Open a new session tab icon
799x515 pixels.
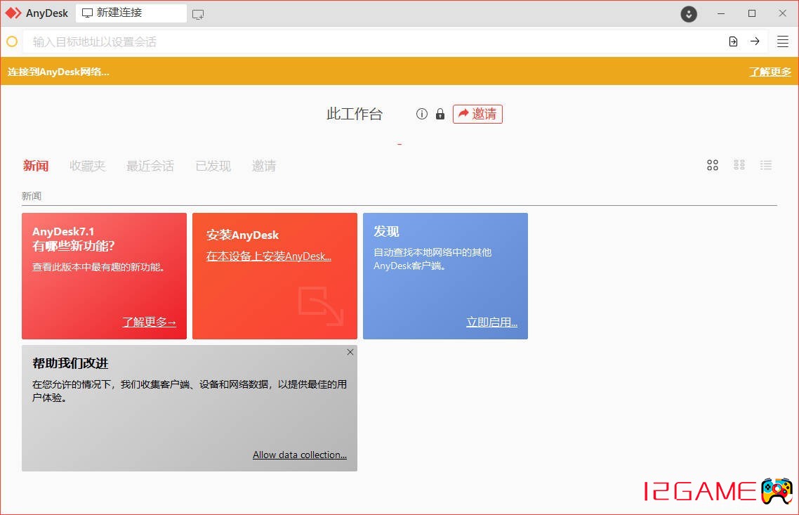[x=198, y=15]
